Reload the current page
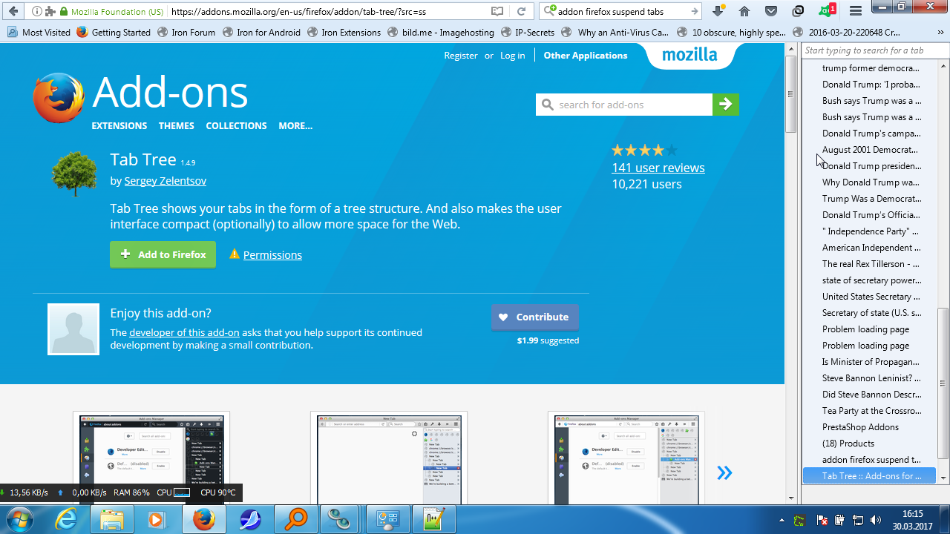This screenshot has width=950, height=534. (x=522, y=12)
